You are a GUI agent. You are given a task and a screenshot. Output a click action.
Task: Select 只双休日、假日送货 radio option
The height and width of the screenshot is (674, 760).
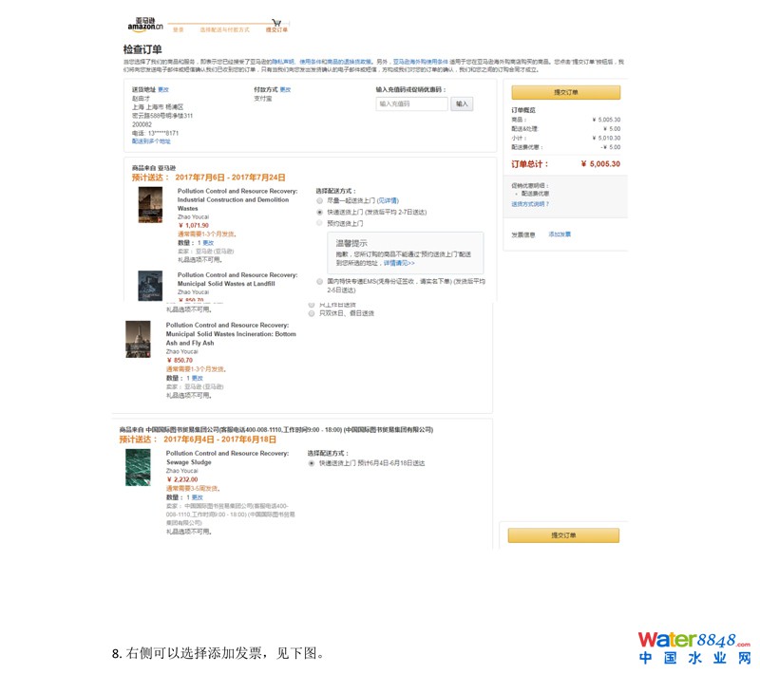point(311,312)
